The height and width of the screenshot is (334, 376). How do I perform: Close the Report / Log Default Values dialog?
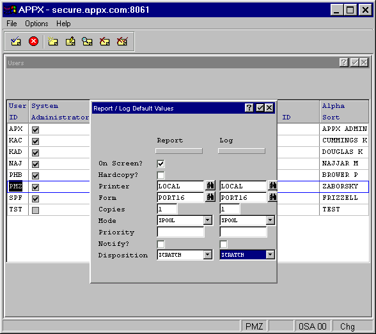pyautogui.click(x=269, y=108)
